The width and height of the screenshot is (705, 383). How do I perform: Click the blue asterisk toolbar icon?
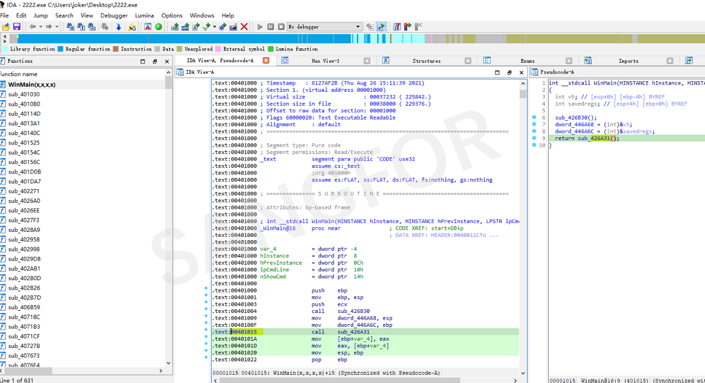(x=222, y=27)
